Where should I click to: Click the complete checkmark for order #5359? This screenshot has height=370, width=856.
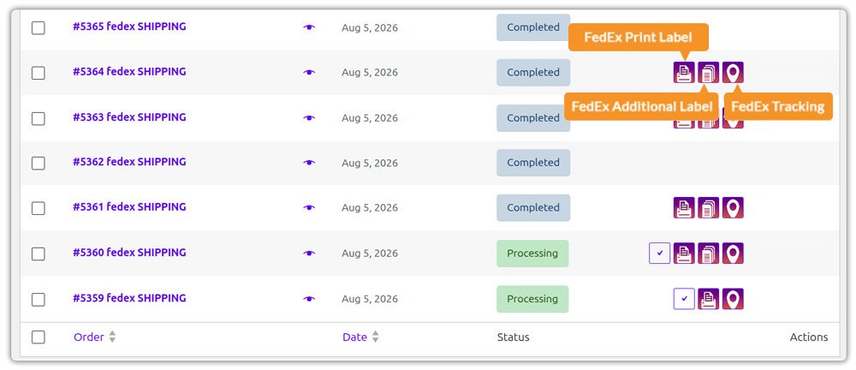(684, 299)
